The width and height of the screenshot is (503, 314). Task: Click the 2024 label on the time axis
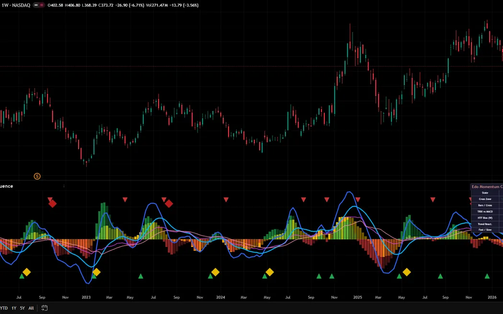[220, 297]
